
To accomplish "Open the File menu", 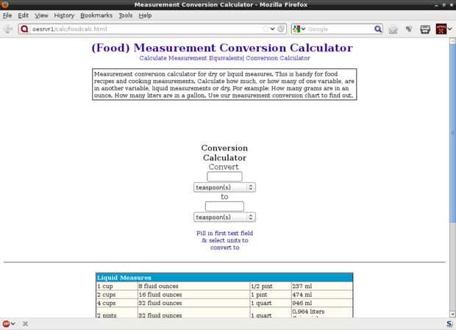I will point(7,15).
